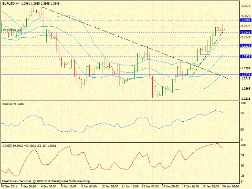This screenshot has width=252, height=189.
Task: Click the '9 Jan 00:00' time label
Action: [89, 186]
